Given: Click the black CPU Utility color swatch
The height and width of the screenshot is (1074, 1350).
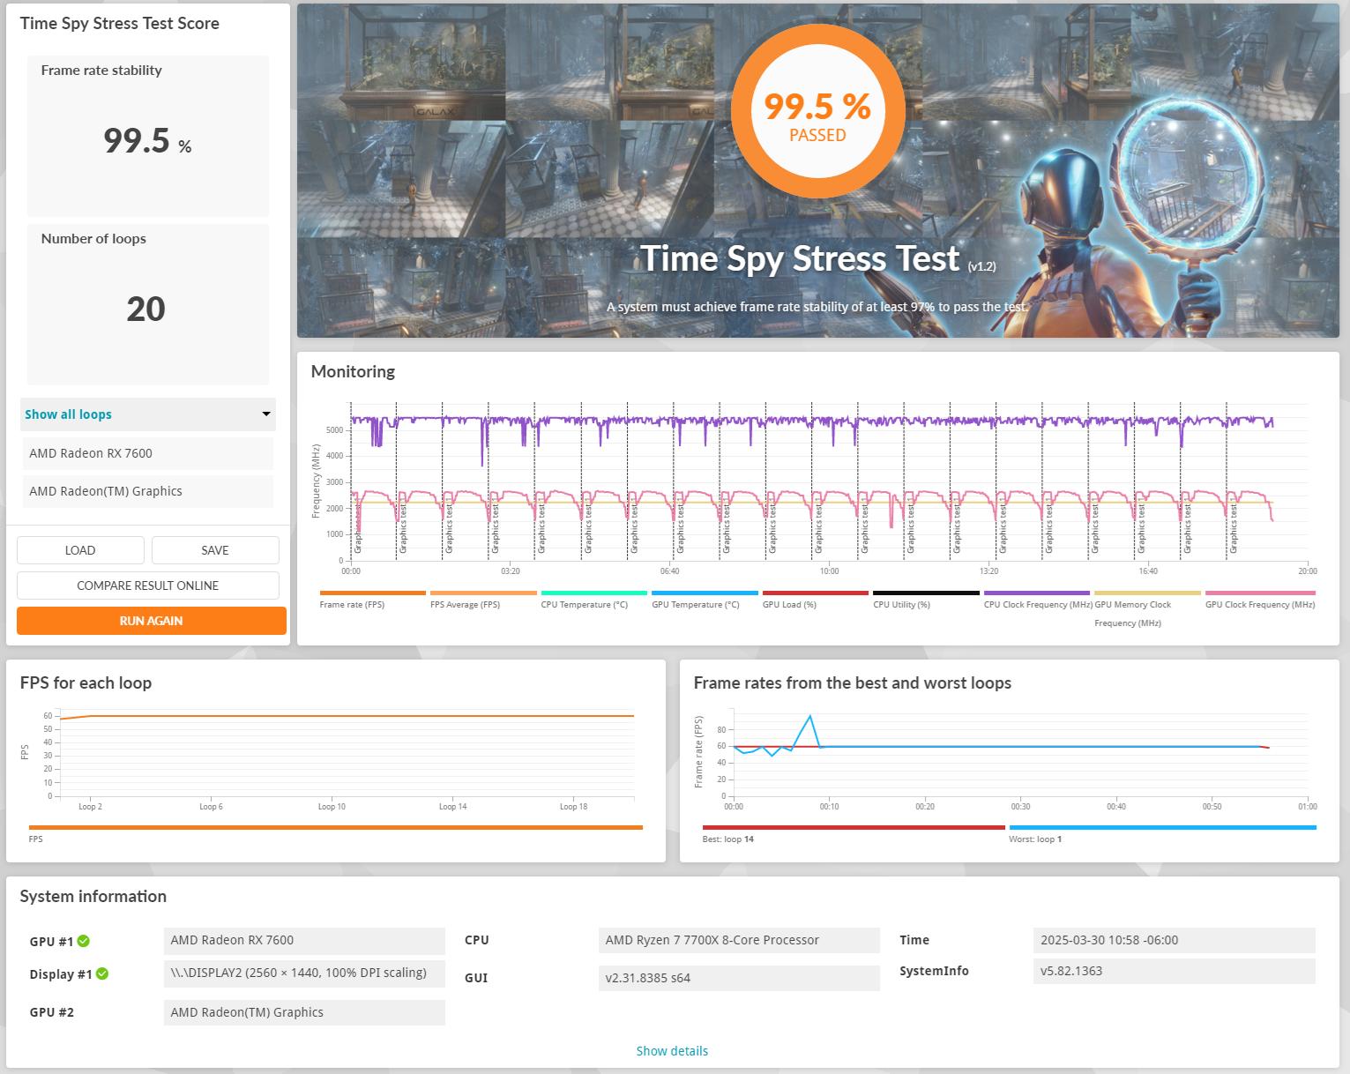Looking at the screenshot, I should (x=926, y=593).
